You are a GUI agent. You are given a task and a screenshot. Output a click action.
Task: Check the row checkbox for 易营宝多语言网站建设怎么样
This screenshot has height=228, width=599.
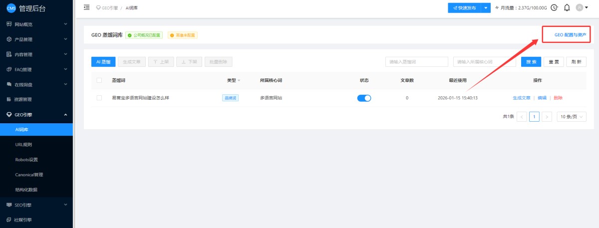coord(99,98)
